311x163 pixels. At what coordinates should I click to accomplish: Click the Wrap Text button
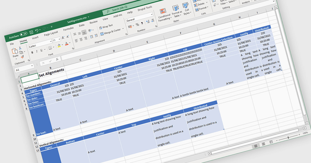coord(106,27)
